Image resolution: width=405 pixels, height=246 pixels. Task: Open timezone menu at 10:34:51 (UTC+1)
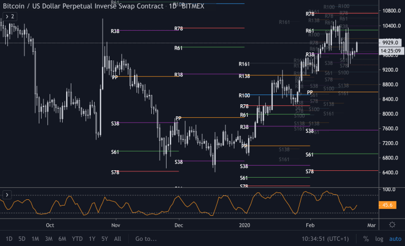click(x=325, y=239)
